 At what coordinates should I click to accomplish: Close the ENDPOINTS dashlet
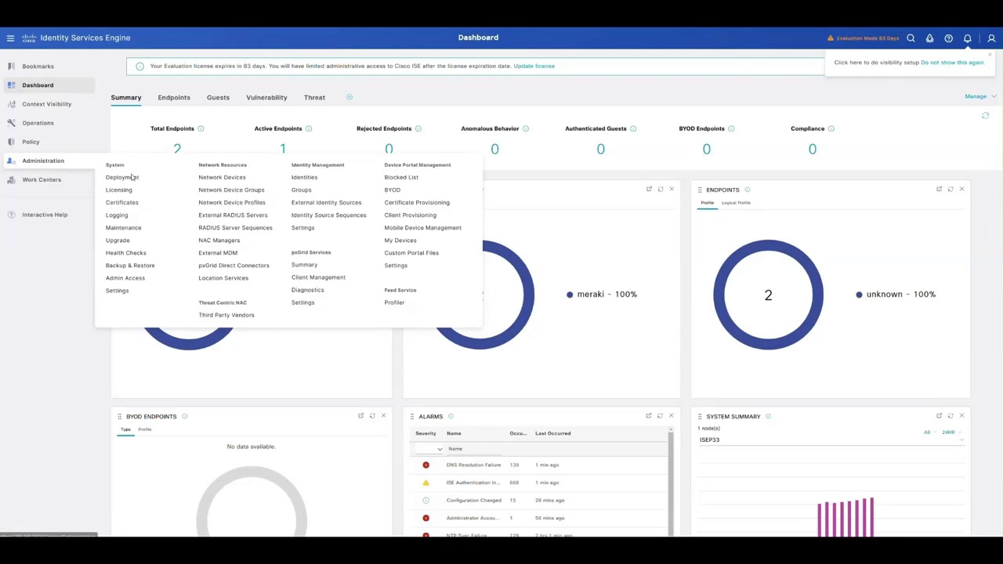961,189
